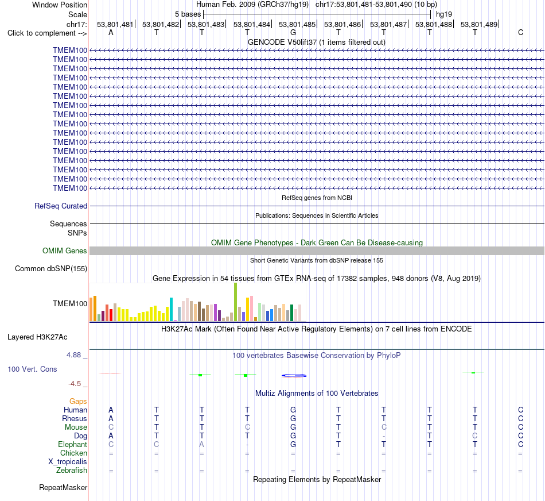This screenshot has height=501, width=545.
Task: Open the OMIM Gene Phenotypes track title
Action: (x=317, y=242)
